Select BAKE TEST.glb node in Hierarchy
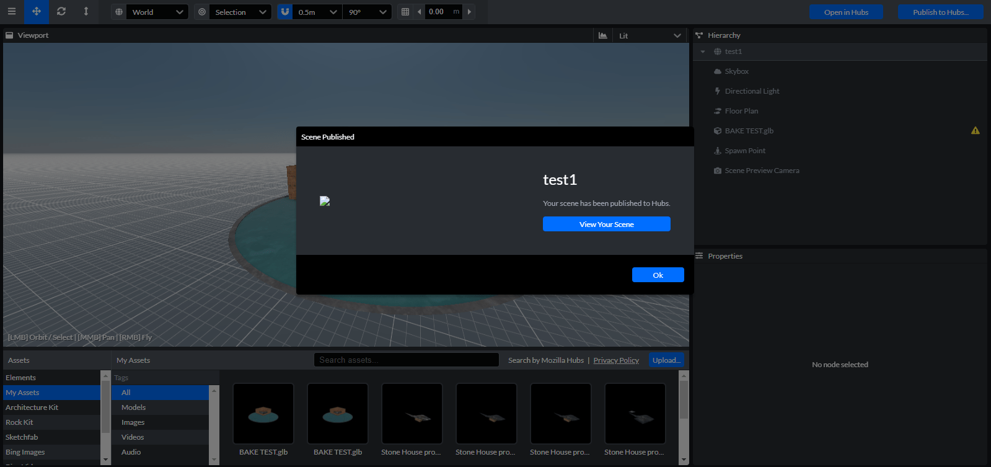The width and height of the screenshot is (991, 467). pyautogui.click(x=840, y=131)
